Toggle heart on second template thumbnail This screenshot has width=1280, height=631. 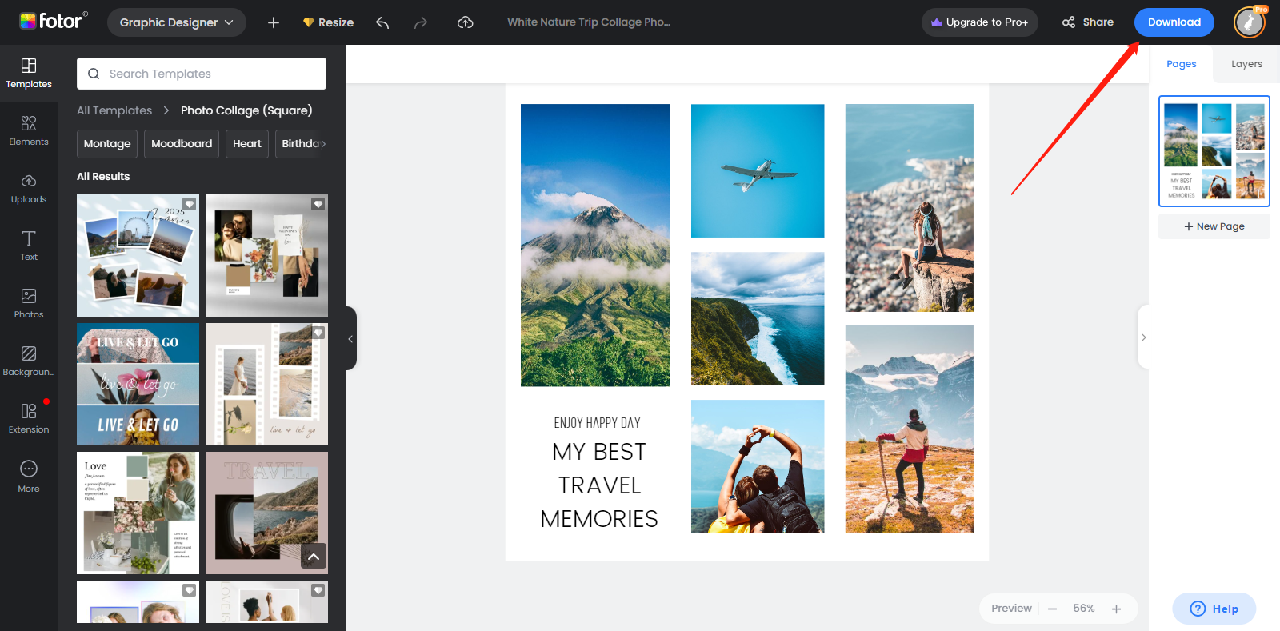click(x=318, y=204)
